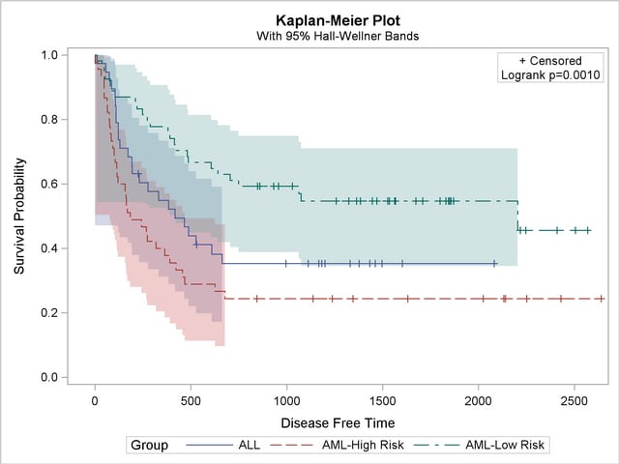The height and width of the screenshot is (464, 619).
Task: Click the 0.2 tick on the y-axis
Action: point(47,313)
